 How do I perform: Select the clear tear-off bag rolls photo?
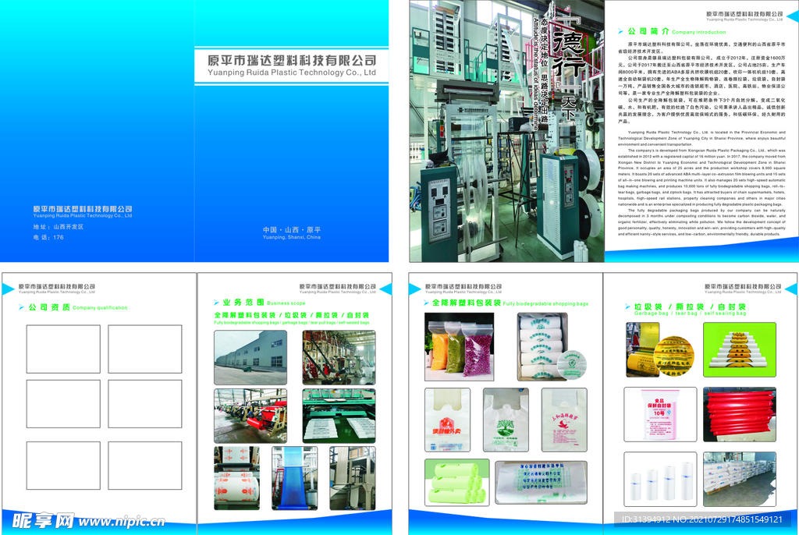660,479
